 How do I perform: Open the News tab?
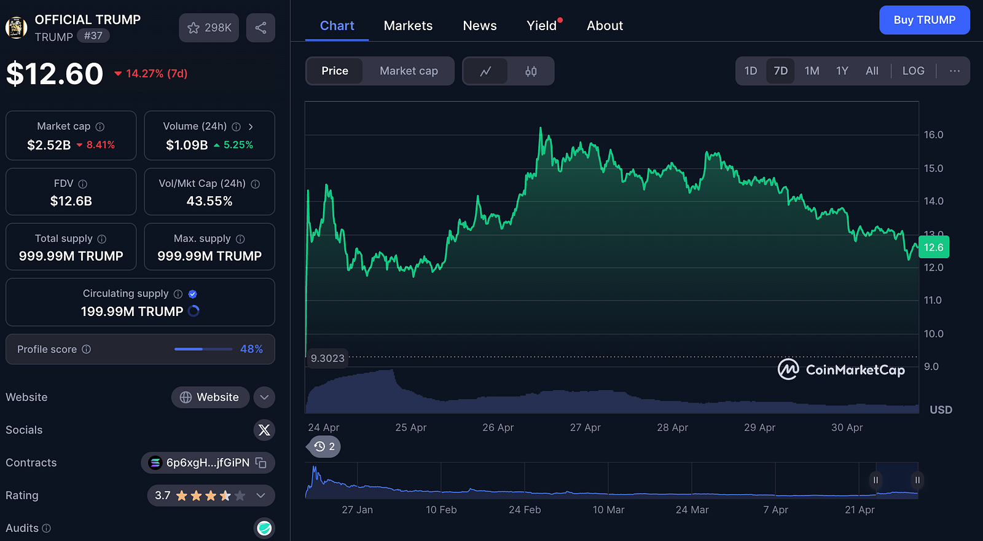[480, 26]
